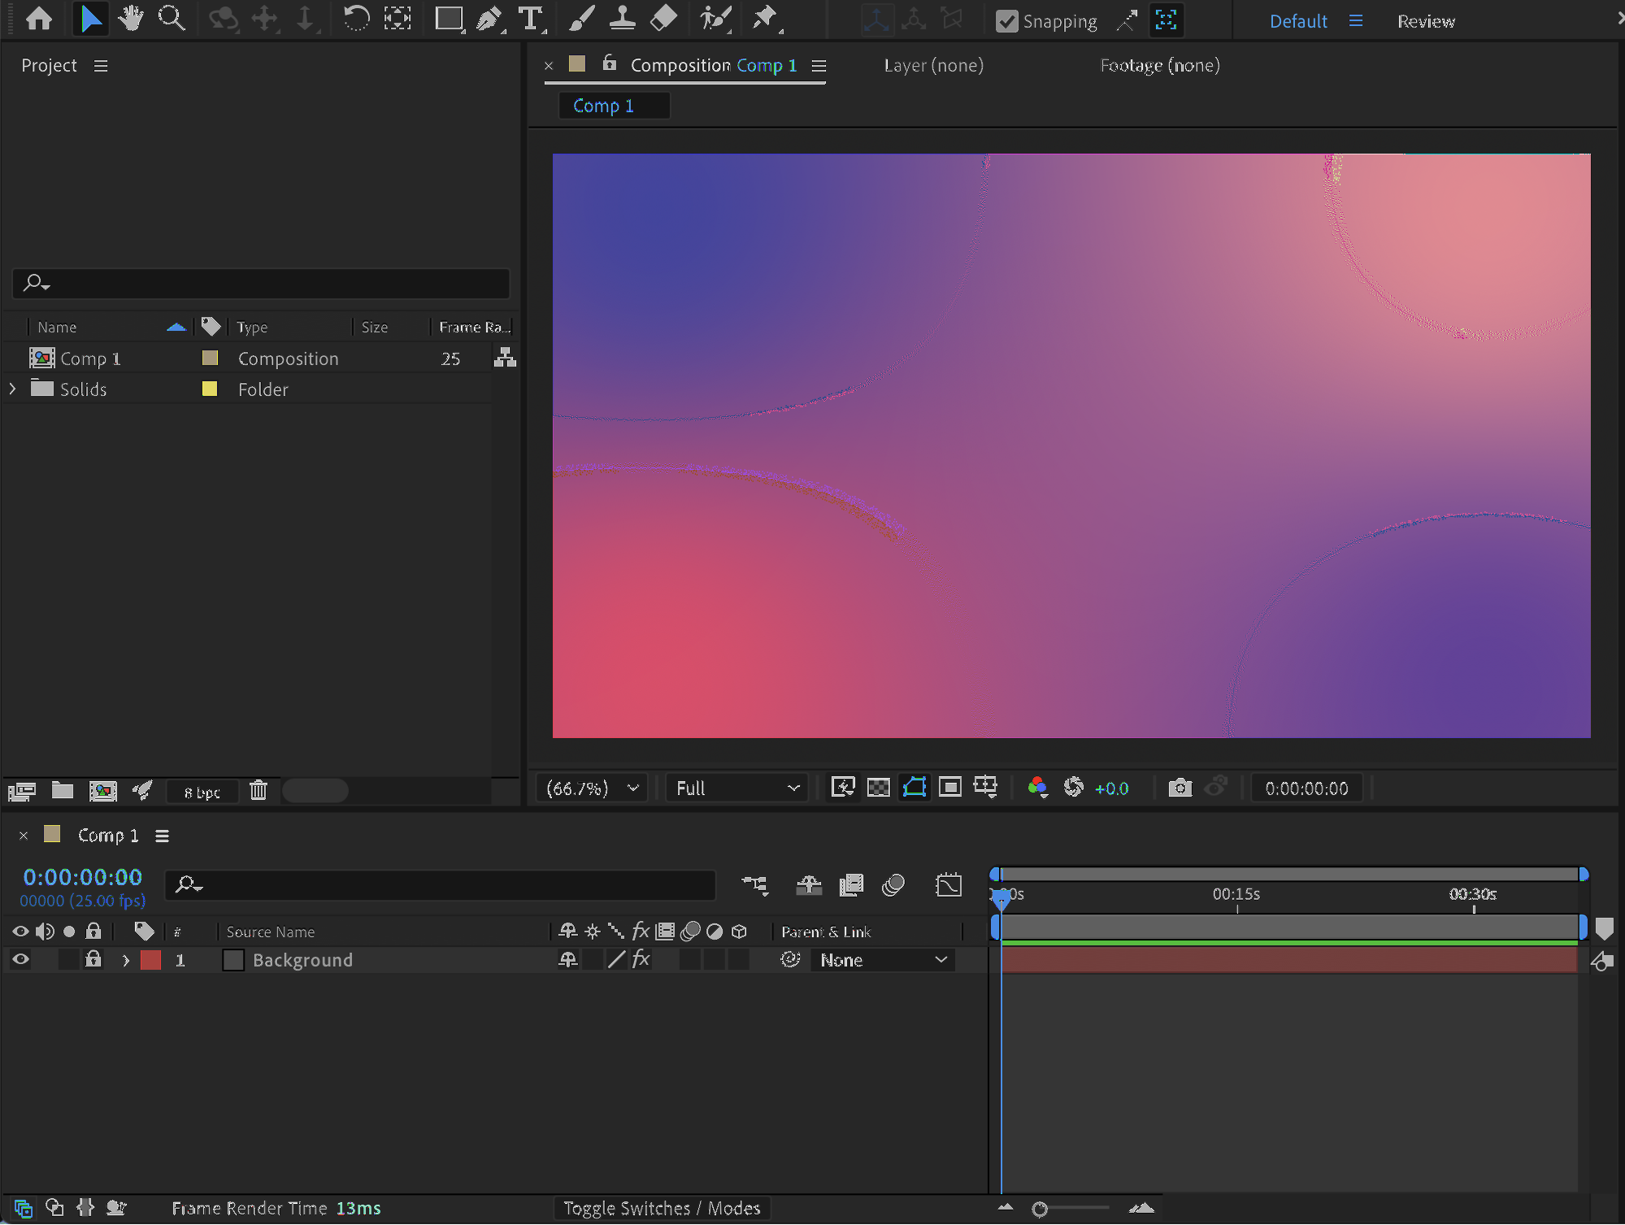Switch to the Review workspace
The height and width of the screenshot is (1225, 1625).
[x=1426, y=21]
